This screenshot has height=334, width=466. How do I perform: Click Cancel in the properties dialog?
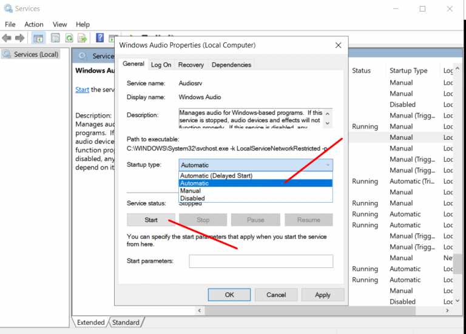[x=276, y=295]
